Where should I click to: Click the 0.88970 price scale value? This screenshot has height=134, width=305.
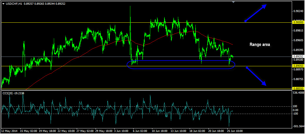(299, 69)
